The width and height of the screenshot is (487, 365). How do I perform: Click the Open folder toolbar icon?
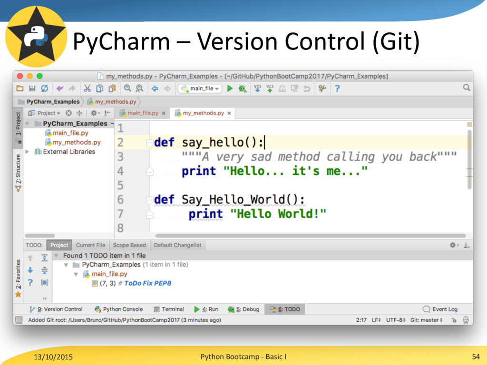click(20, 88)
